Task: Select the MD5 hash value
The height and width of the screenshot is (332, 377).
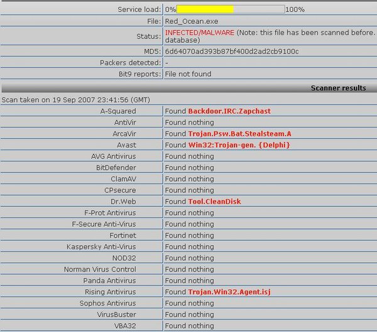Action: (x=232, y=51)
